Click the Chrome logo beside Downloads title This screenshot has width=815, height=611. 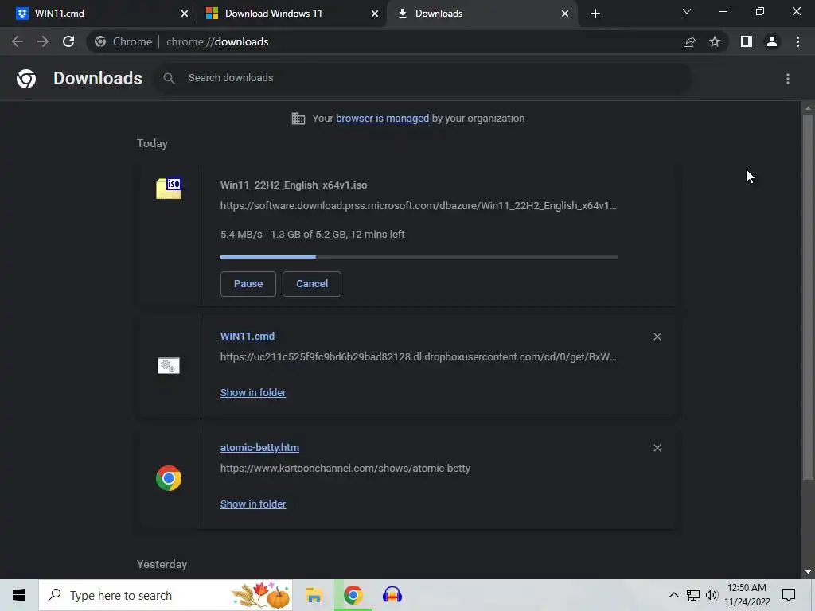click(x=26, y=79)
